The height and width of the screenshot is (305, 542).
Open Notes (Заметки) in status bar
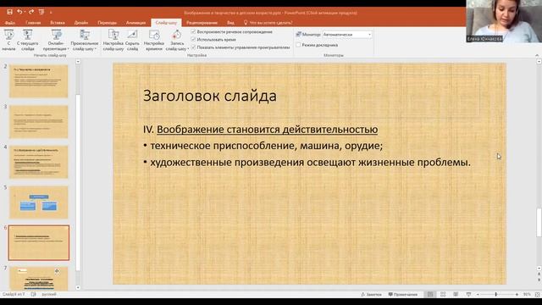[371, 294]
